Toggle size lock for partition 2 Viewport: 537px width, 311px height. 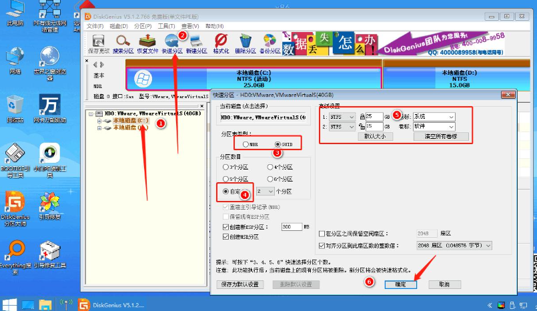[362, 127]
